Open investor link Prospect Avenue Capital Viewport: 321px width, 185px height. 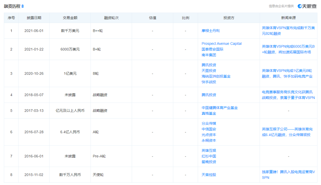(221, 44)
